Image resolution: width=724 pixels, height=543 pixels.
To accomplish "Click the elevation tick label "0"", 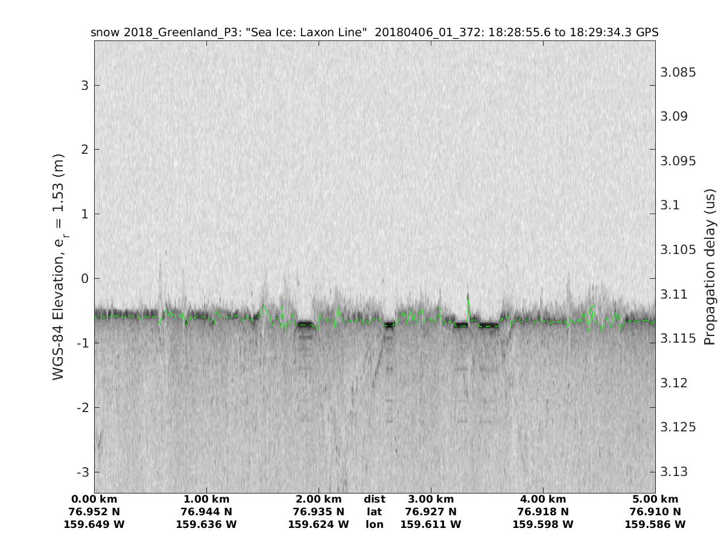I will click(x=85, y=279).
